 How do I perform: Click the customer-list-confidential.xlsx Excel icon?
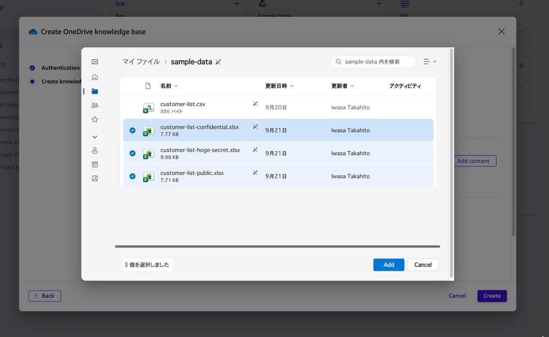pos(148,131)
